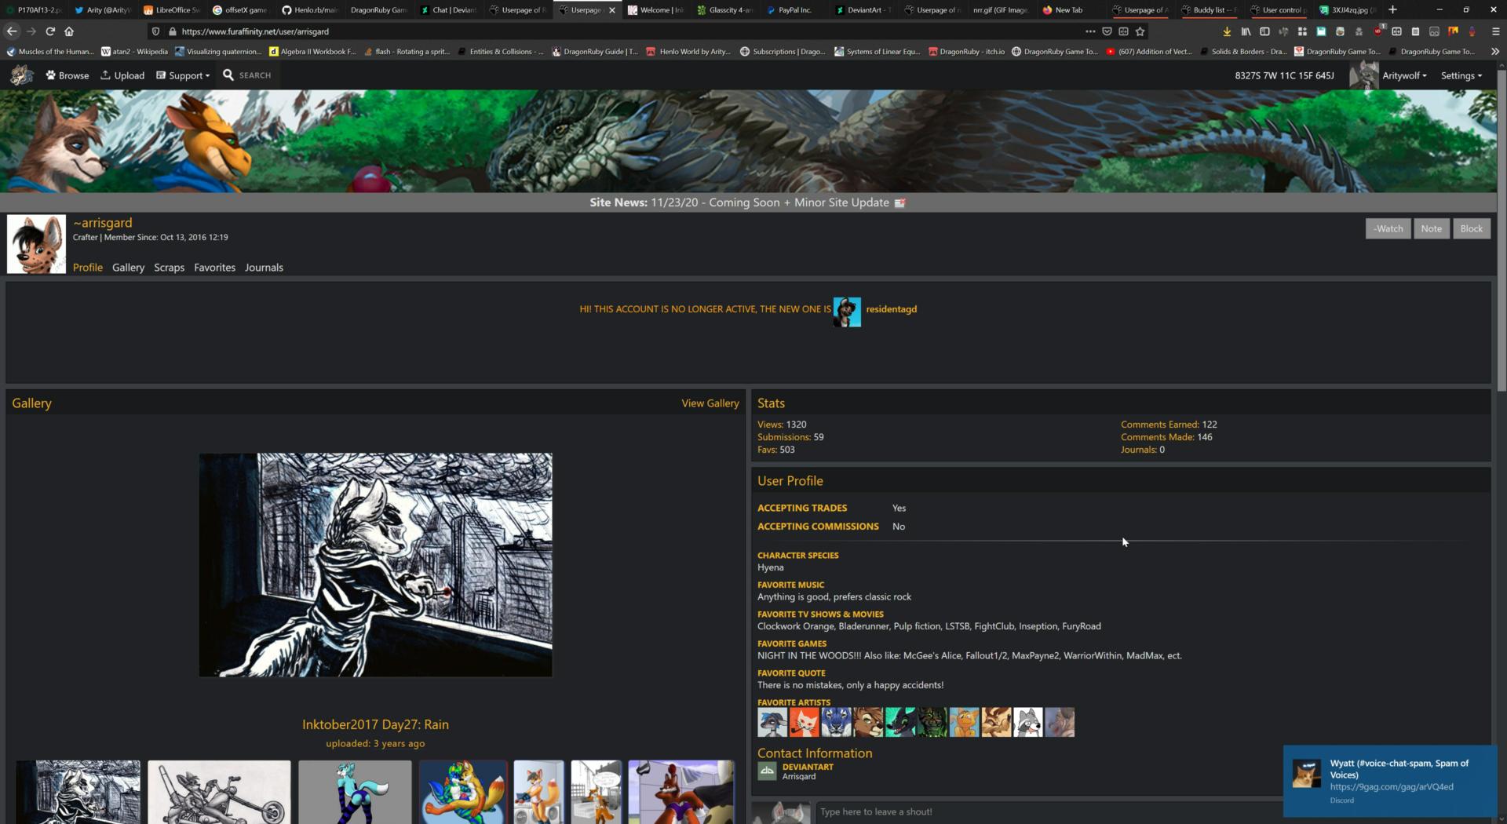The image size is (1507, 824).
Task: Open Firefox hamburger menu
Action: tap(1495, 31)
